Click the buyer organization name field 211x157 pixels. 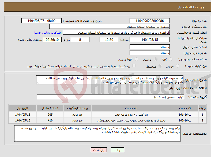109,27
